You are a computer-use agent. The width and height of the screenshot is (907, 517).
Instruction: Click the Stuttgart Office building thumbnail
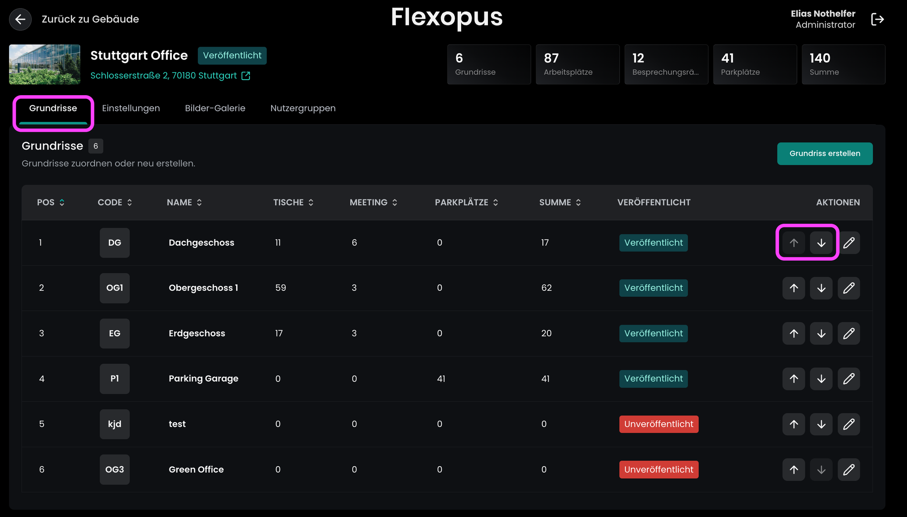pyautogui.click(x=44, y=64)
